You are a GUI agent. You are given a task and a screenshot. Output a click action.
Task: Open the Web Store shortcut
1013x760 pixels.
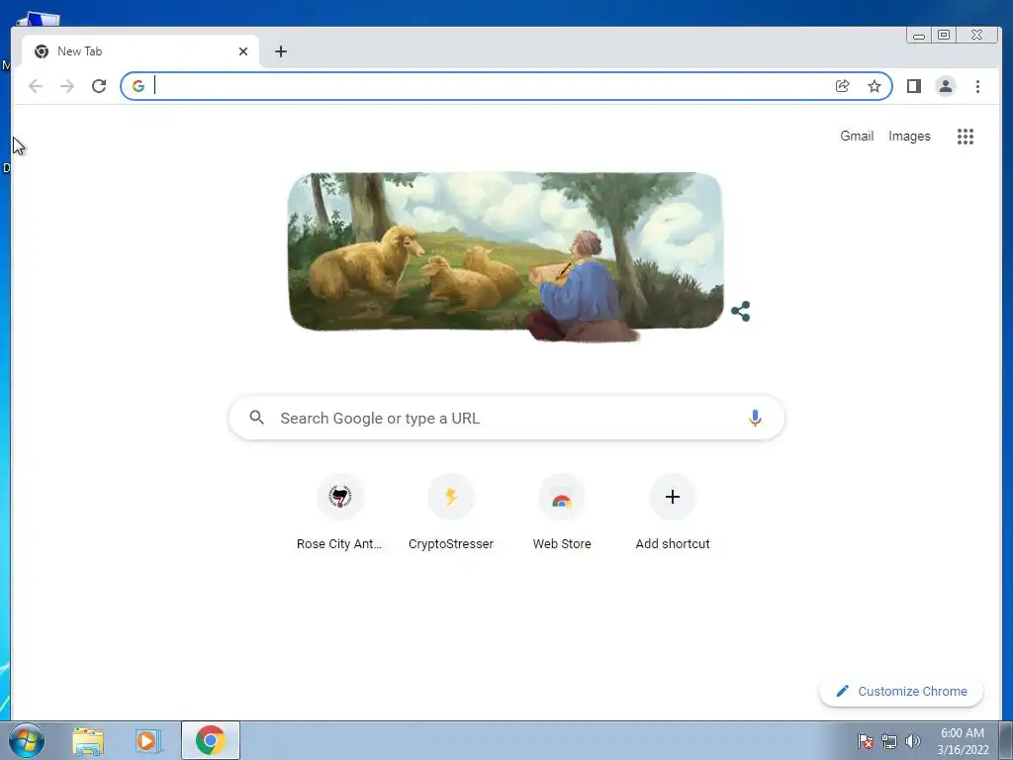[x=562, y=514]
